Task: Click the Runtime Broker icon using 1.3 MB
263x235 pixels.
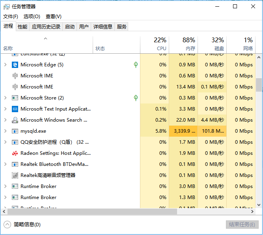Action: click(15, 197)
